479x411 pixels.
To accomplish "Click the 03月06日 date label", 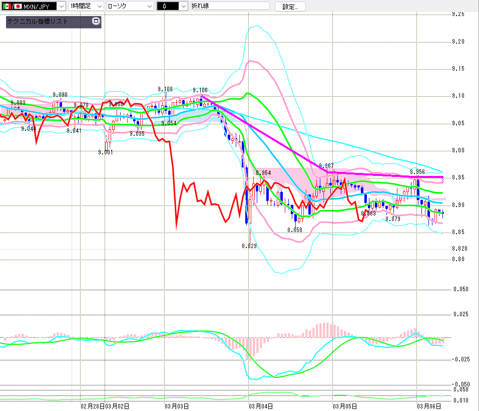I will 429,405.
